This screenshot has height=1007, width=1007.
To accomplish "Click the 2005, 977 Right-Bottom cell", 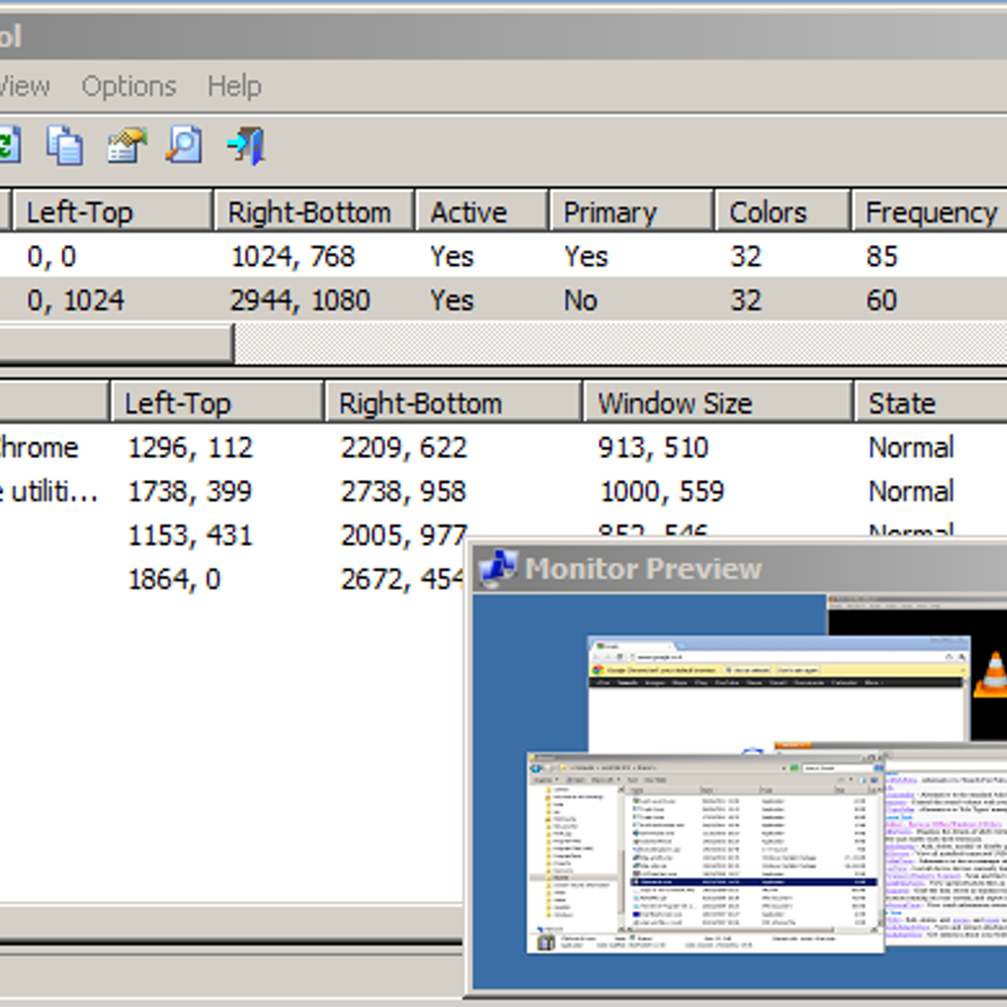I will [404, 535].
